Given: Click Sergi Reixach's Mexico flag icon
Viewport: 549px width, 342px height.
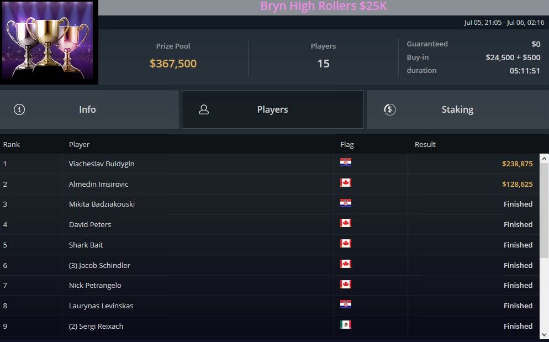Looking at the screenshot, I should [x=346, y=324].
